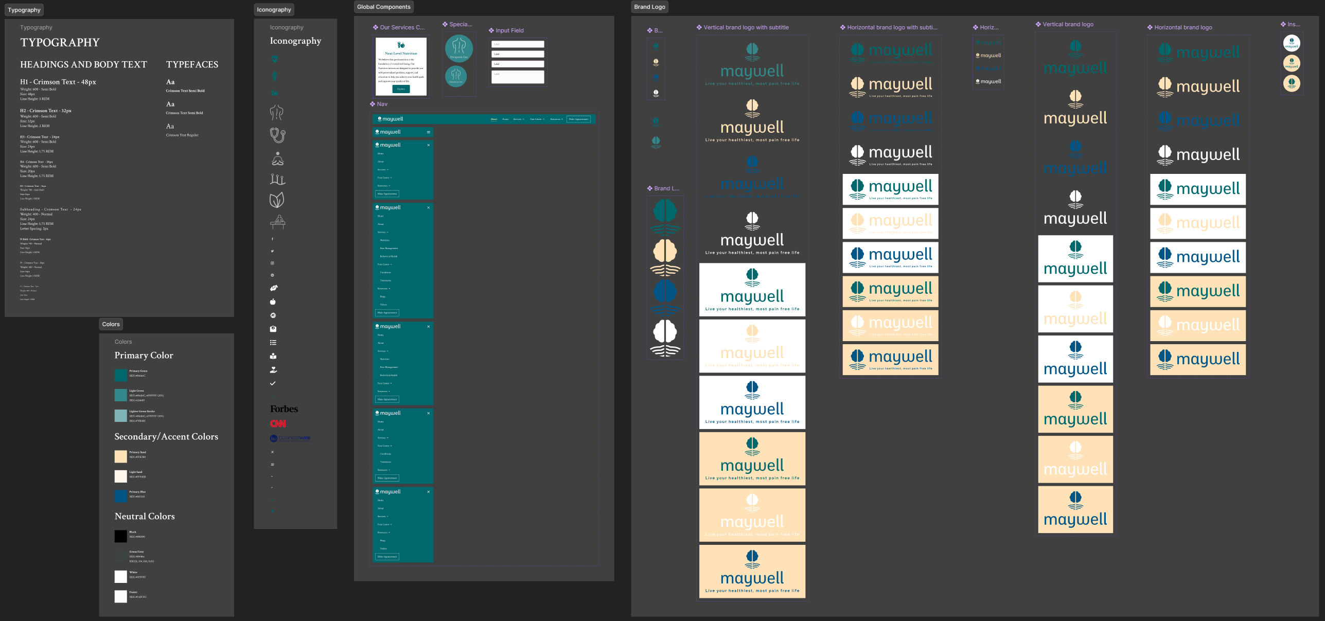Expand the Services dropdown in desktop nav bar
Image resolution: width=1325 pixels, height=621 pixels.
coord(518,119)
